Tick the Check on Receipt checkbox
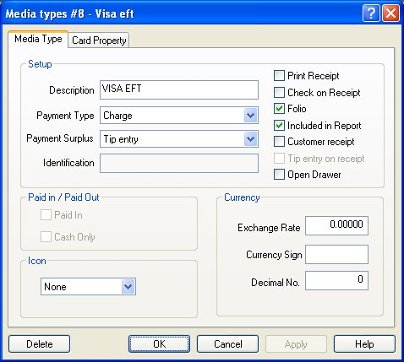This screenshot has height=362, width=404. coord(279,92)
